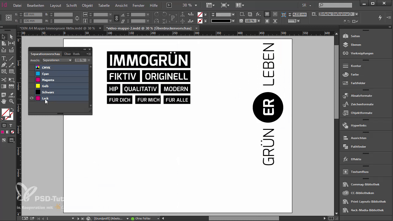The width and height of the screenshot is (393, 221).
Task: Select the Page tool
Action: (4, 43)
